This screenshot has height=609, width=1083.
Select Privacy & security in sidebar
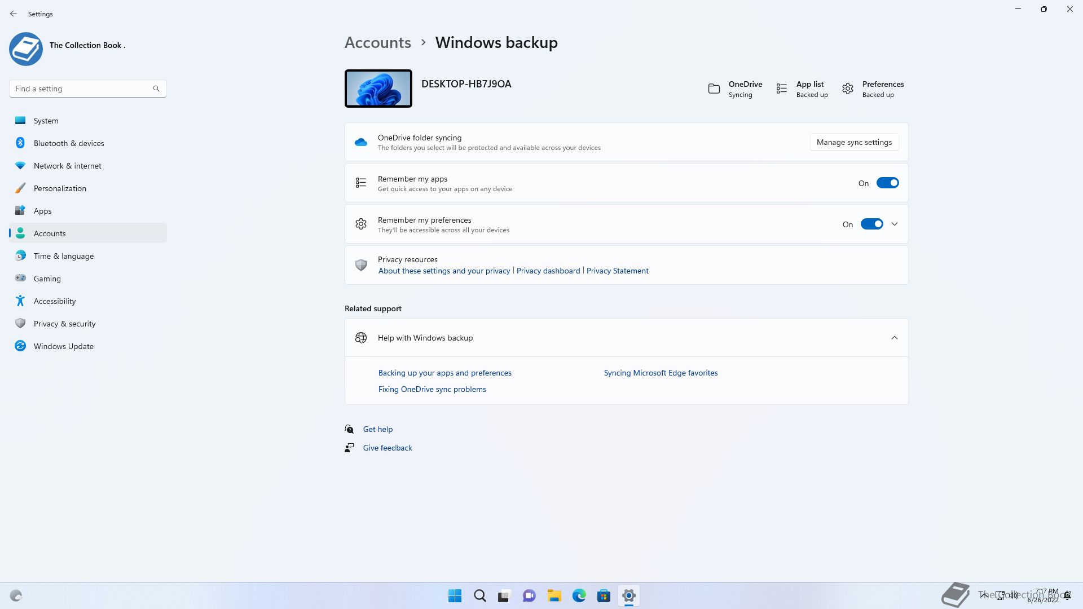[88, 324]
